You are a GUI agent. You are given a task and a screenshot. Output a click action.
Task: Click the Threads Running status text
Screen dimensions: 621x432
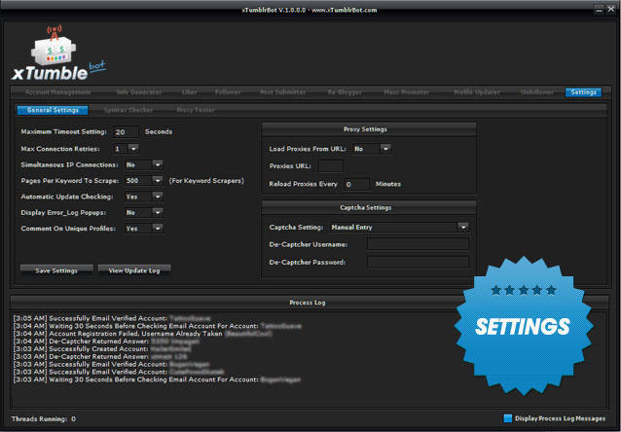pyautogui.click(x=44, y=418)
